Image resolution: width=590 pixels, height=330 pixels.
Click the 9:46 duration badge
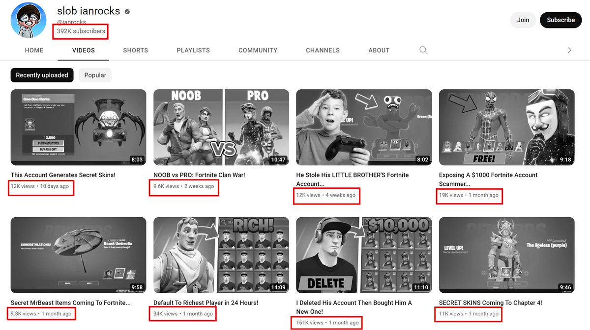pyautogui.click(x=565, y=287)
